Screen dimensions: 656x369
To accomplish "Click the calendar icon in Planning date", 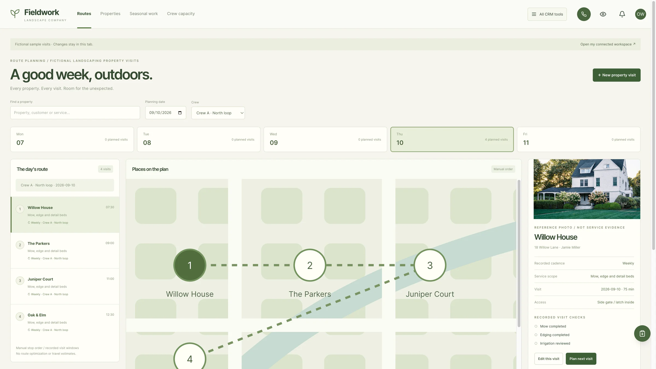I will [180, 113].
